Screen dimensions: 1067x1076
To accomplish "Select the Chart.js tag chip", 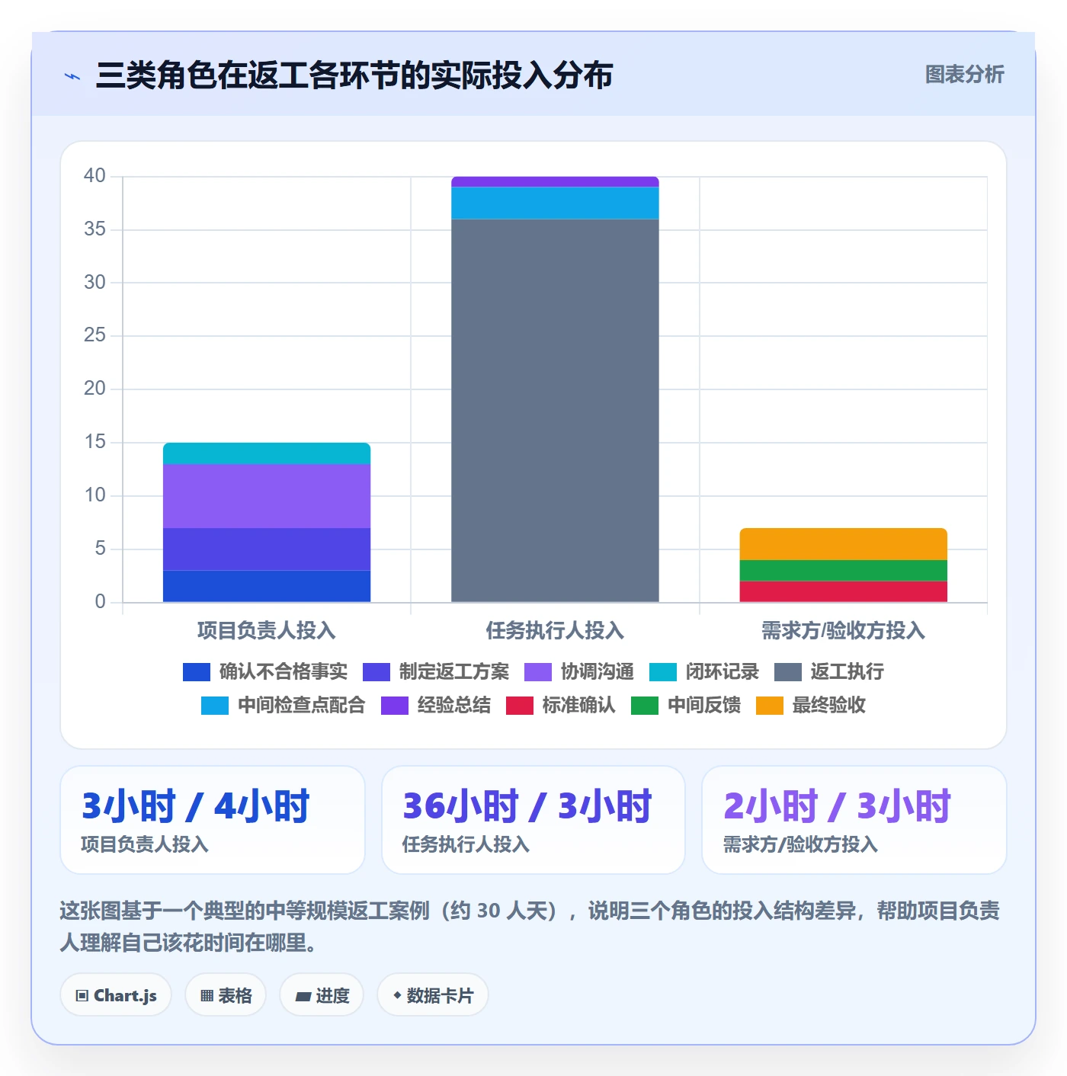I will 116,994.
